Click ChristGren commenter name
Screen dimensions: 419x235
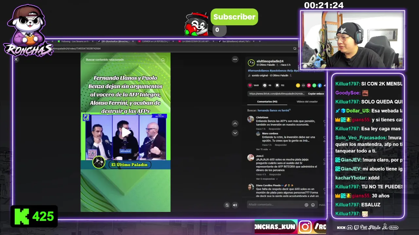pyautogui.click(x=262, y=117)
